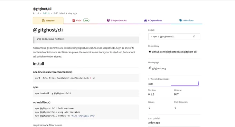This screenshot has width=235, height=127.
Task: Copy the npm install command icon
Action: (194, 36)
